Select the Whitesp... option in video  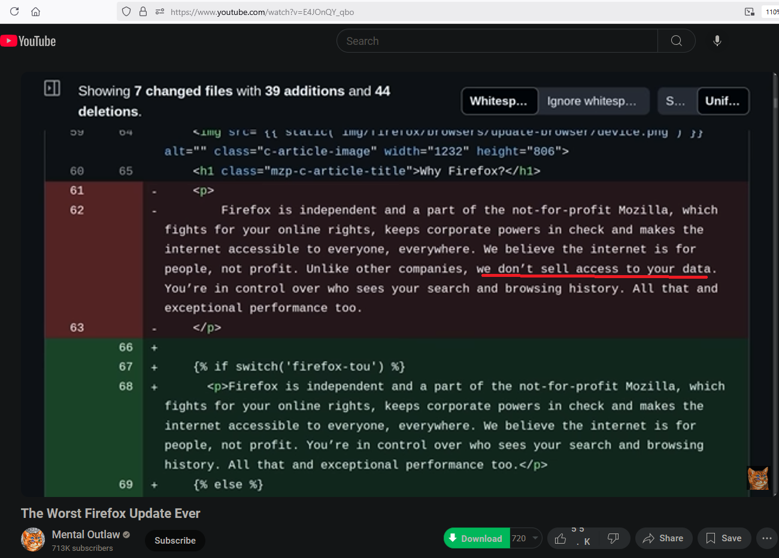click(499, 101)
